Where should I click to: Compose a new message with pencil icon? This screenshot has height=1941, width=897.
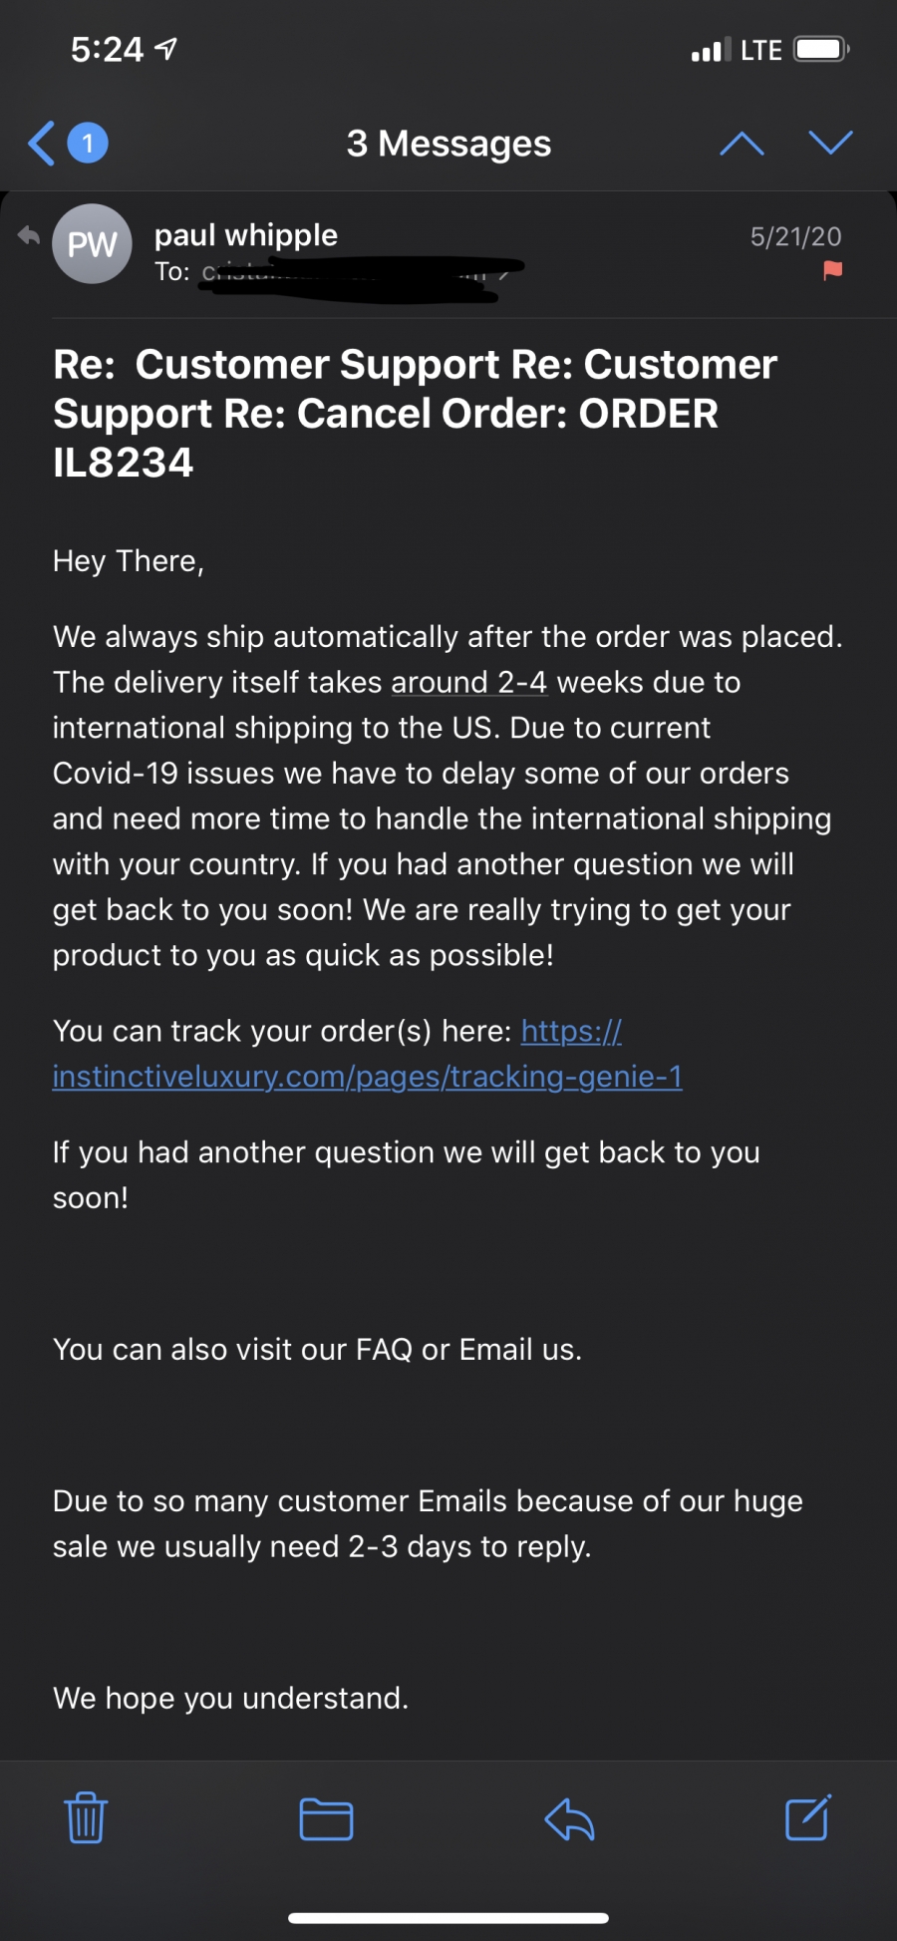808,1817
